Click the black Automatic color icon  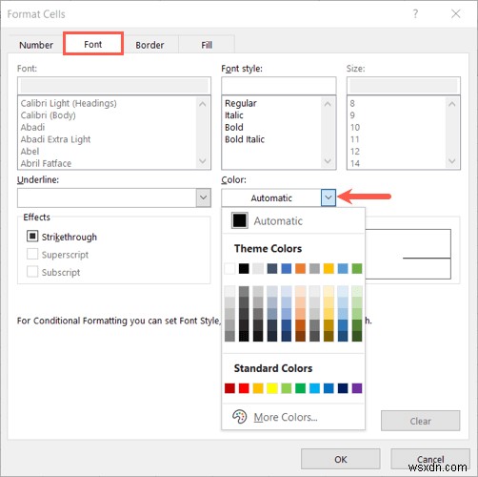(x=240, y=220)
